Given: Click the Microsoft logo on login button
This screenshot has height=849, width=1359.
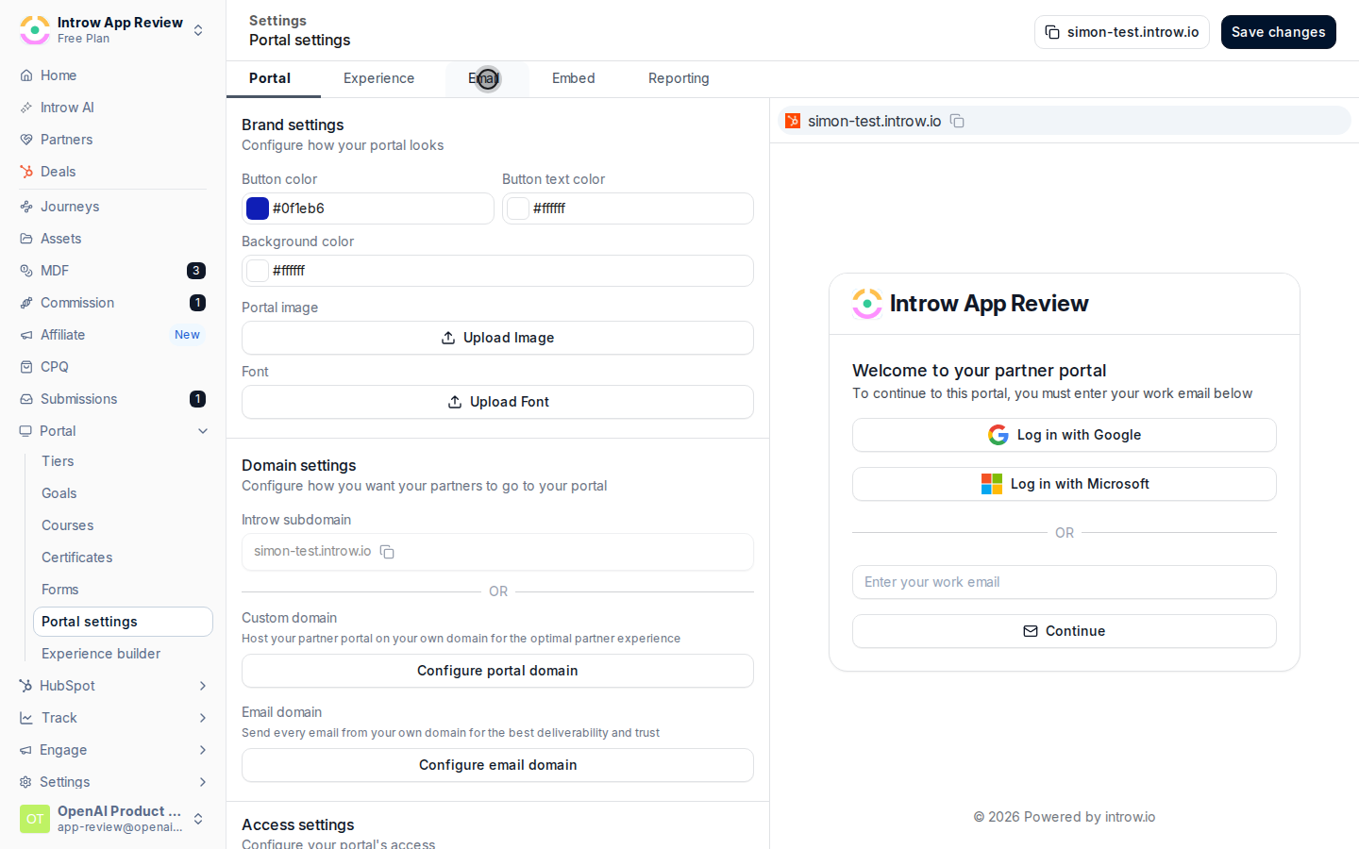Looking at the screenshot, I should point(992,484).
